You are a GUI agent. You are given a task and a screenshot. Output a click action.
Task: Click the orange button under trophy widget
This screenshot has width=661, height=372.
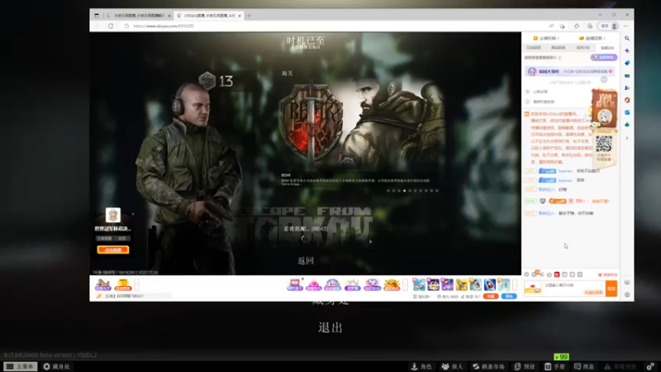click(x=113, y=250)
